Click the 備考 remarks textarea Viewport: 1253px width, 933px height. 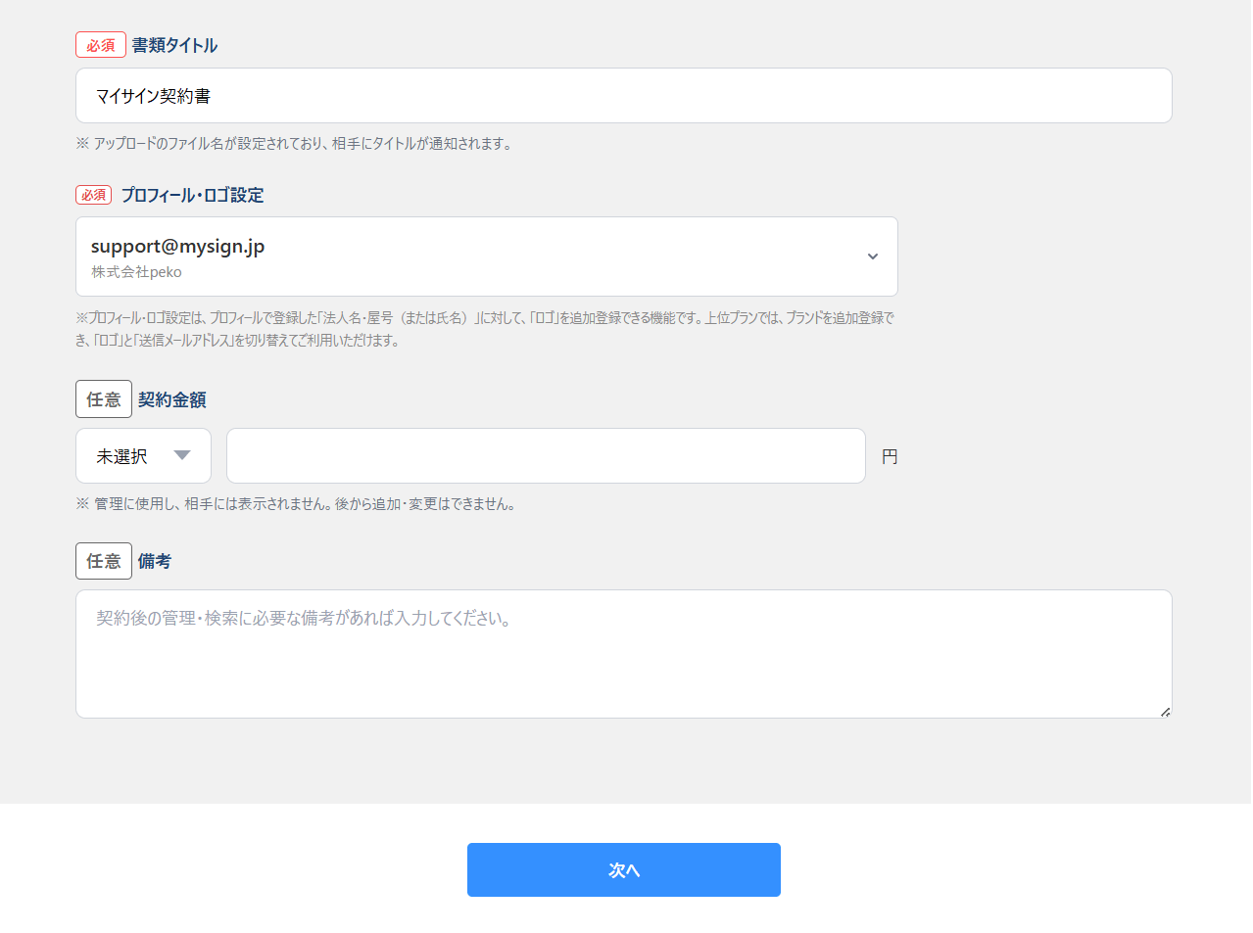(623, 653)
